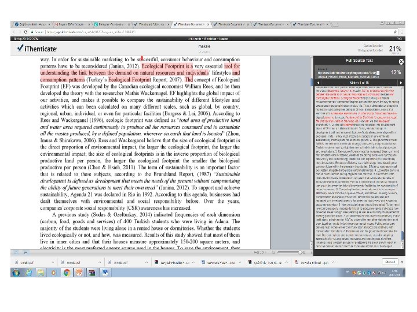This screenshot has width=417, height=312.
Task: Switch to the last iThenticate Document tab
Action: [x=310, y=24]
